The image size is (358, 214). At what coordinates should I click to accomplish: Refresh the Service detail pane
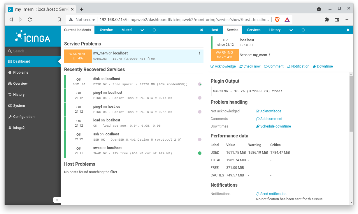pos(303,30)
